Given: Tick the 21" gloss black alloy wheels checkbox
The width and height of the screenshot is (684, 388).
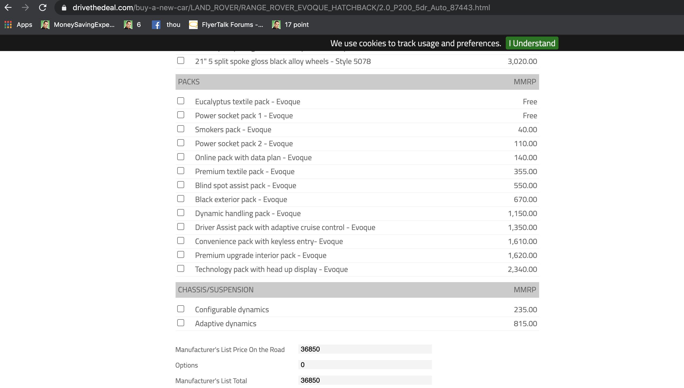Looking at the screenshot, I should click(x=181, y=60).
